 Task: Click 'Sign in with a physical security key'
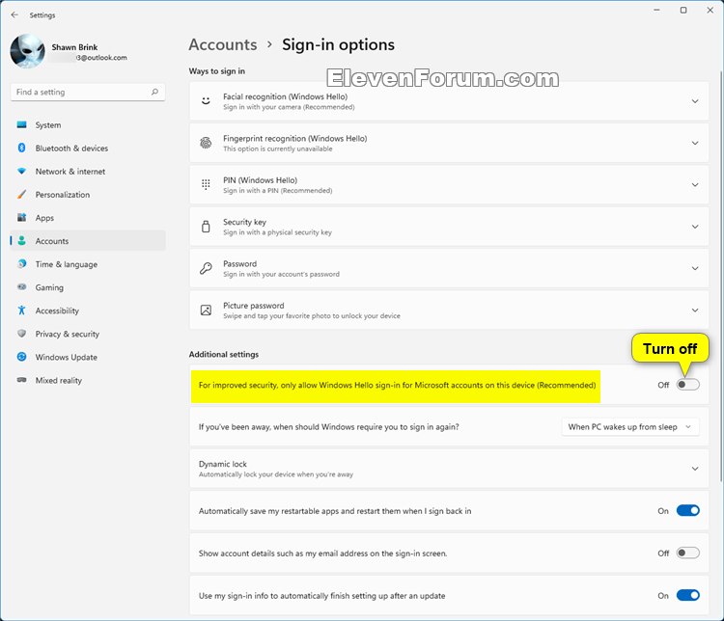(277, 232)
